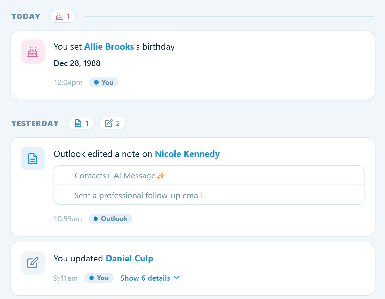Click the You tag on Daniel Culp card
Viewport: 385px width, 299px height.
[x=99, y=278]
